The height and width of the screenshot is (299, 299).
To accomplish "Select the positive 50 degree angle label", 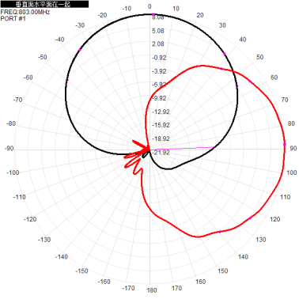I will coord(260,57).
